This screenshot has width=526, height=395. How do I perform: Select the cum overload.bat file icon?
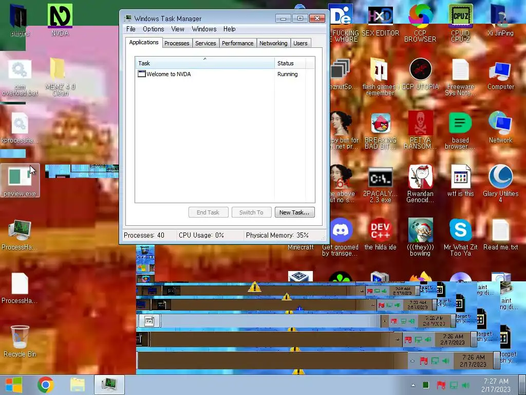pyautogui.click(x=20, y=78)
